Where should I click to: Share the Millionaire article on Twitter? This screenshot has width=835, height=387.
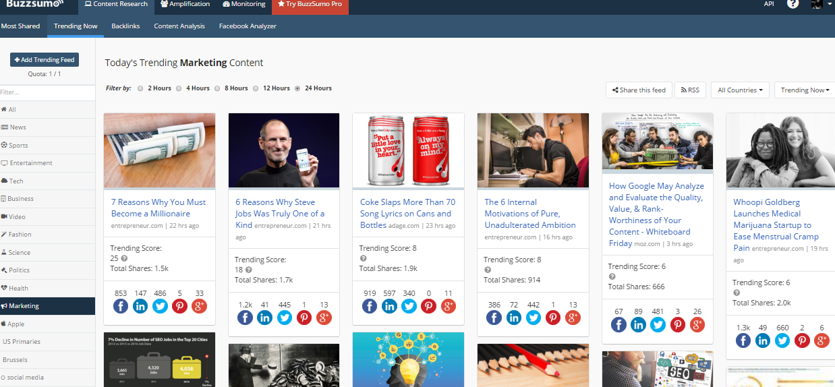click(160, 306)
